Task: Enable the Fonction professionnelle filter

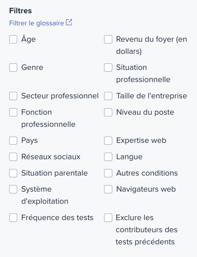Action: (x=13, y=112)
